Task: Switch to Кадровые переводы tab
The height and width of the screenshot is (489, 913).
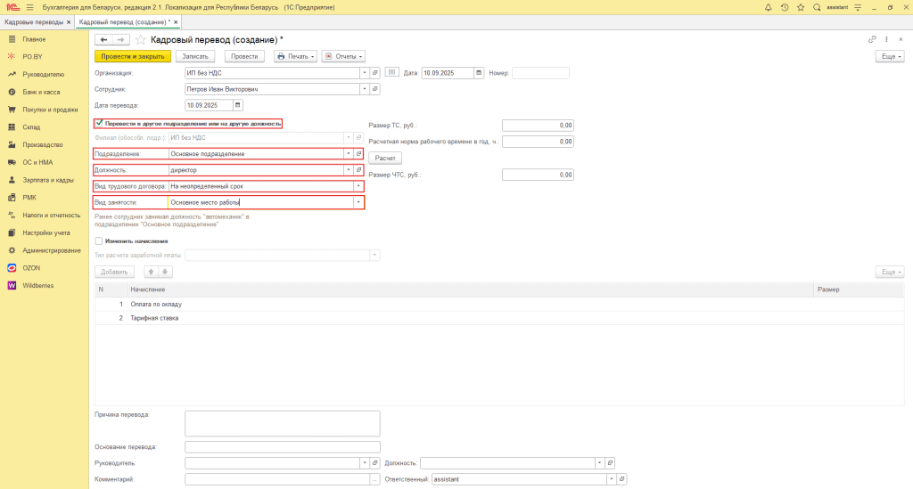Action: tap(34, 22)
